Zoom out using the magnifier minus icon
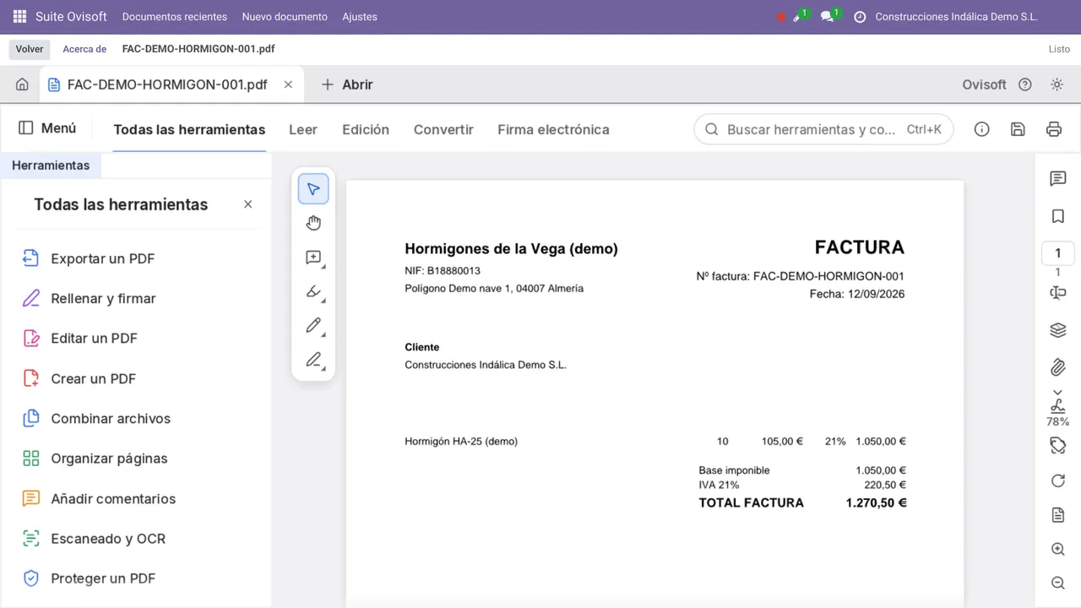This screenshot has width=1081, height=608. pos(1057,583)
